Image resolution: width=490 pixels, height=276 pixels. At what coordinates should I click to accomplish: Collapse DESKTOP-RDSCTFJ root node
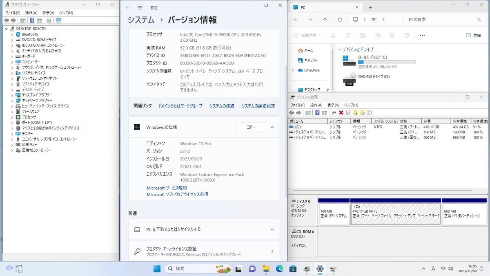pyautogui.click(x=7, y=29)
